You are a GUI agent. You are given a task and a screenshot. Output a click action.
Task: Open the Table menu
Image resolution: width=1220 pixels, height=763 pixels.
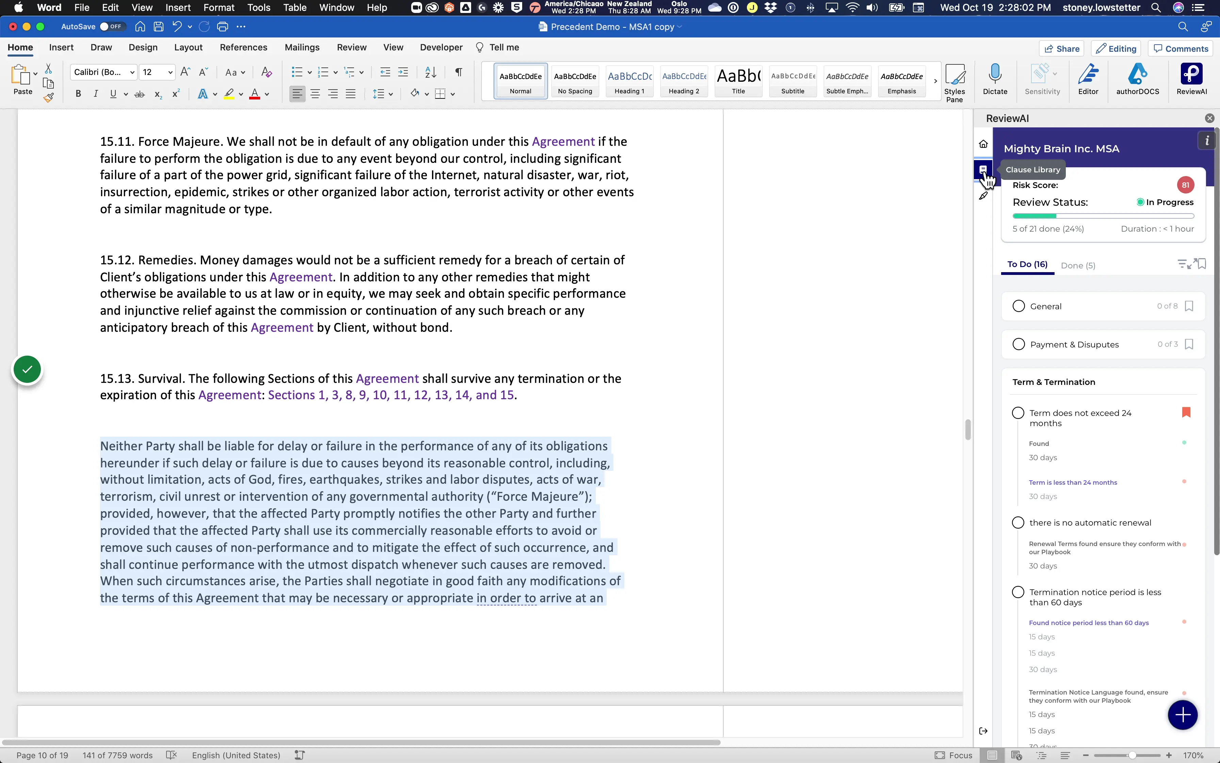coord(294,7)
